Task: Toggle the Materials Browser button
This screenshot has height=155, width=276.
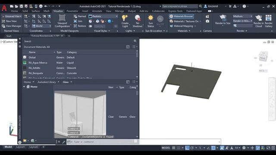Action: point(182,16)
